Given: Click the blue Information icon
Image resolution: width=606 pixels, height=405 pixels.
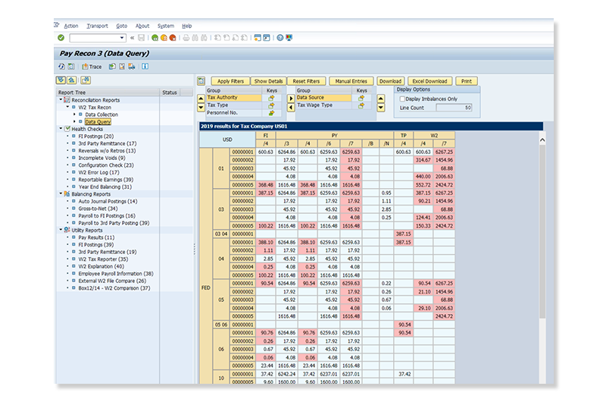Looking at the screenshot, I should point(145,67).
